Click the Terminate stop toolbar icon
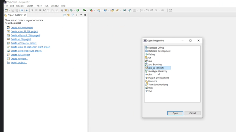The height and width of the screenshot is (132, 236). pyautogui.click(x=40, y=10)
